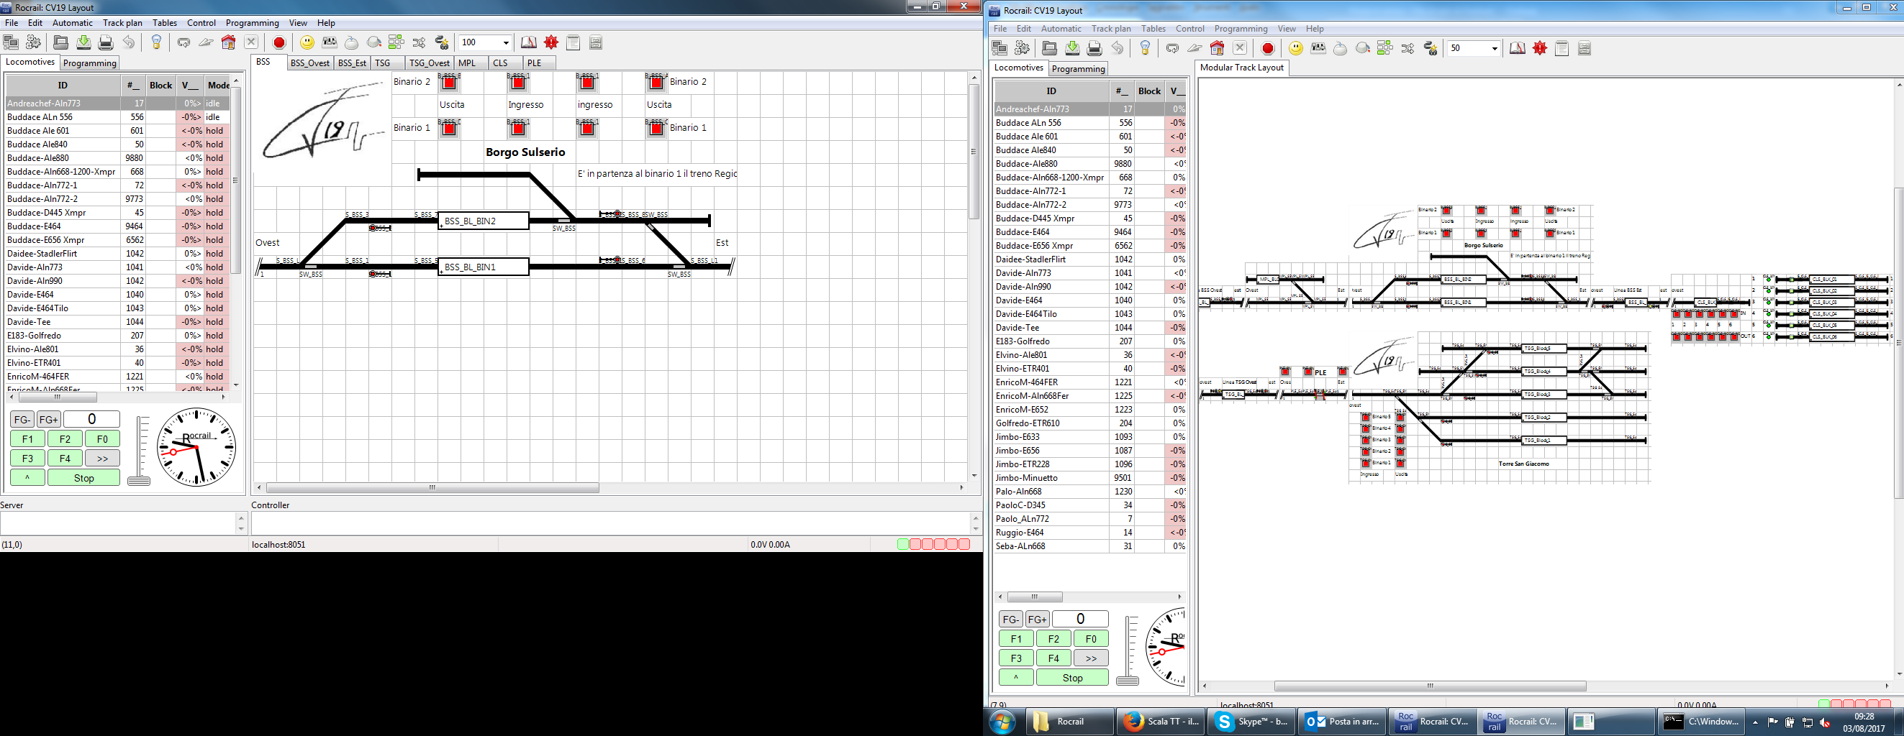Click the file cabinet icon in left window toolbar
Image resolution: width=1904 pixels, height=736 pixels.
click(596, 43)
